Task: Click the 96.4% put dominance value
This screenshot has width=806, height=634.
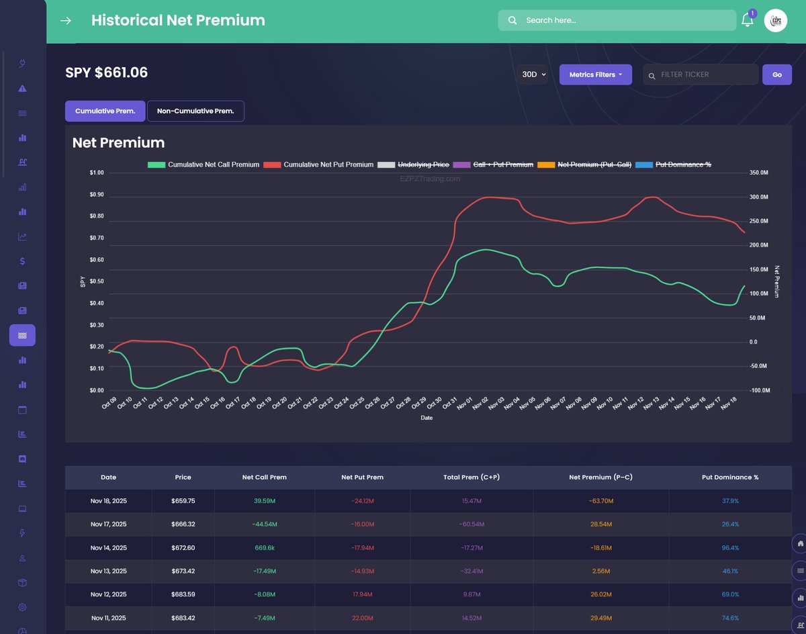Action: [730, 548]
